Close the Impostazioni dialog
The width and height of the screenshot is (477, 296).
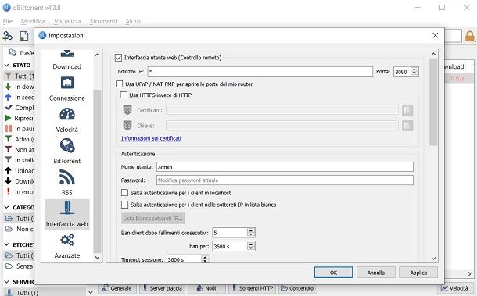click(x=436, y=35)
